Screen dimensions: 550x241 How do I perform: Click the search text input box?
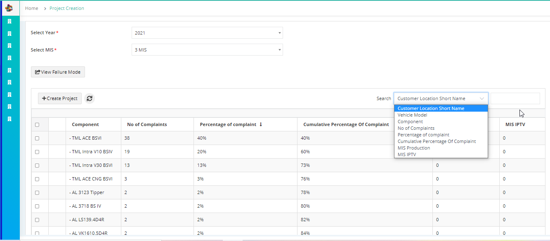coord(515,98)
